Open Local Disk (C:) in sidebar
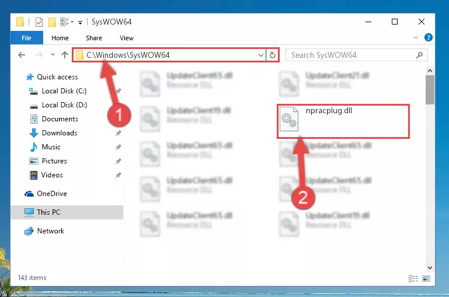Screen dimensions: 449x297 pyautogui.click(x=64, y=91)
